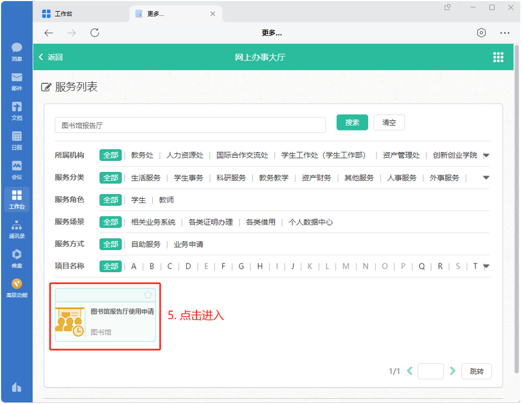Click the search input field containing 图书馆报告厅
This screenshot has height=404, width=522.
(190, 126)
